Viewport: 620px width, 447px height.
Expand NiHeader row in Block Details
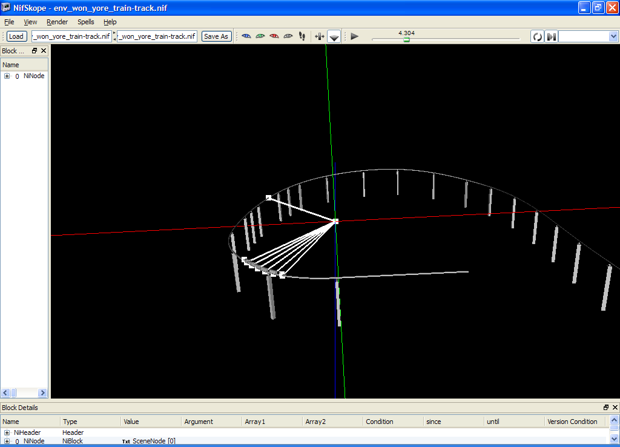(7, 432)
